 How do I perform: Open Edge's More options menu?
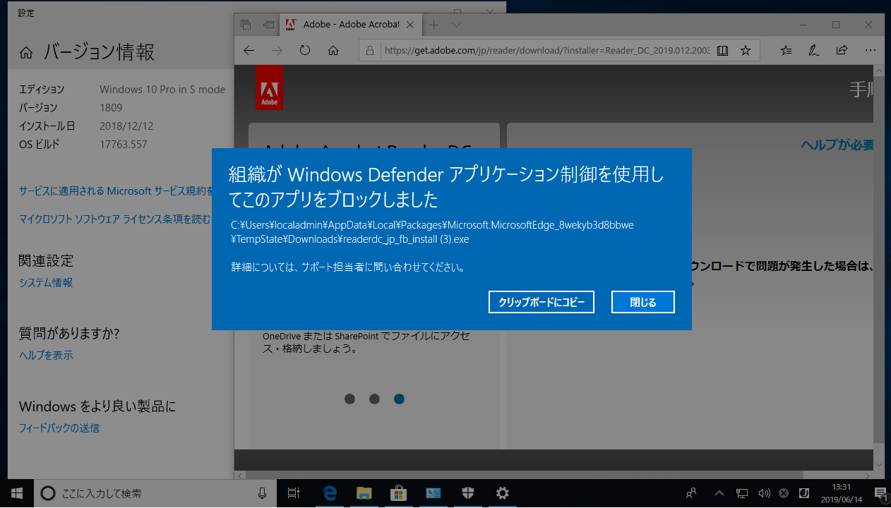coord(870,50)
